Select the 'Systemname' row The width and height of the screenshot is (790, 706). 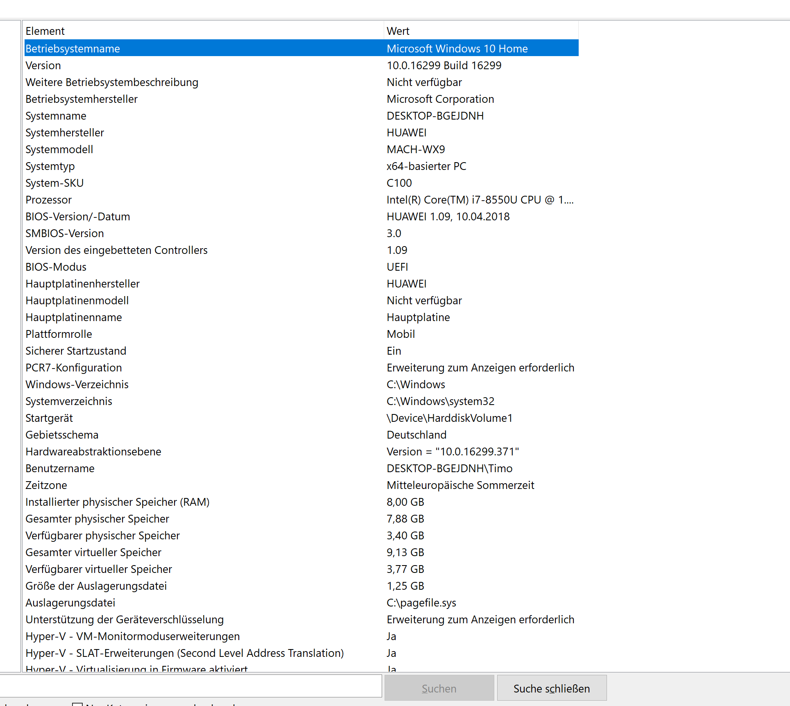pos(56,116)
